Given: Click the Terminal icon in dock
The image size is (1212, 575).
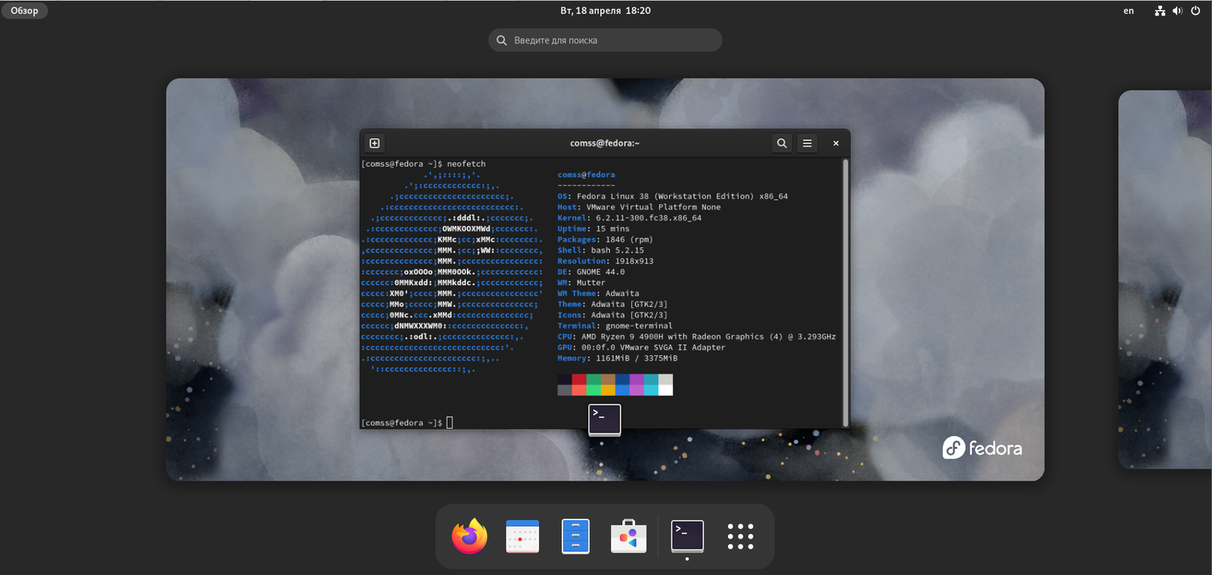Looking at the screenshot, I should coord(687,536).
